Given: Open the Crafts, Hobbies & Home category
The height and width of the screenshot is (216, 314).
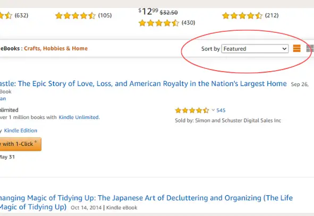Looking at the screenshot, I should (x=56, y=48).
